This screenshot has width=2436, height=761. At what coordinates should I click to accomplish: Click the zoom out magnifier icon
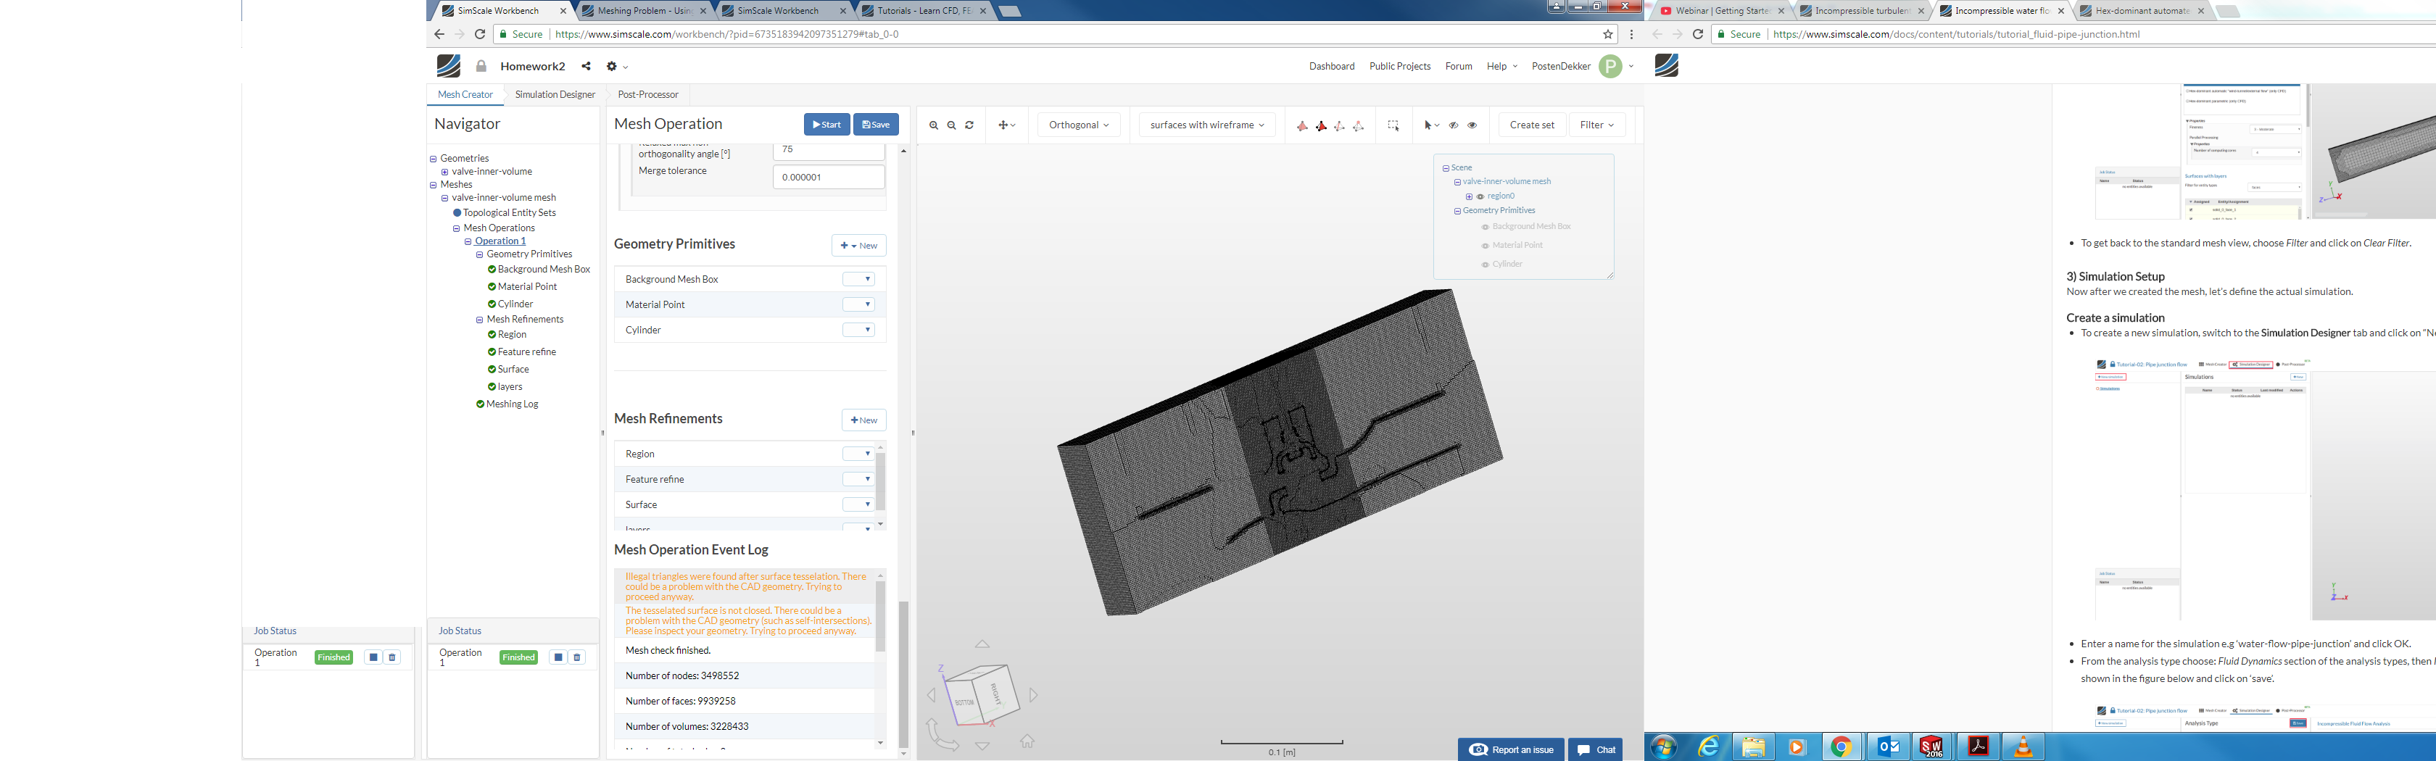point(951,125)
